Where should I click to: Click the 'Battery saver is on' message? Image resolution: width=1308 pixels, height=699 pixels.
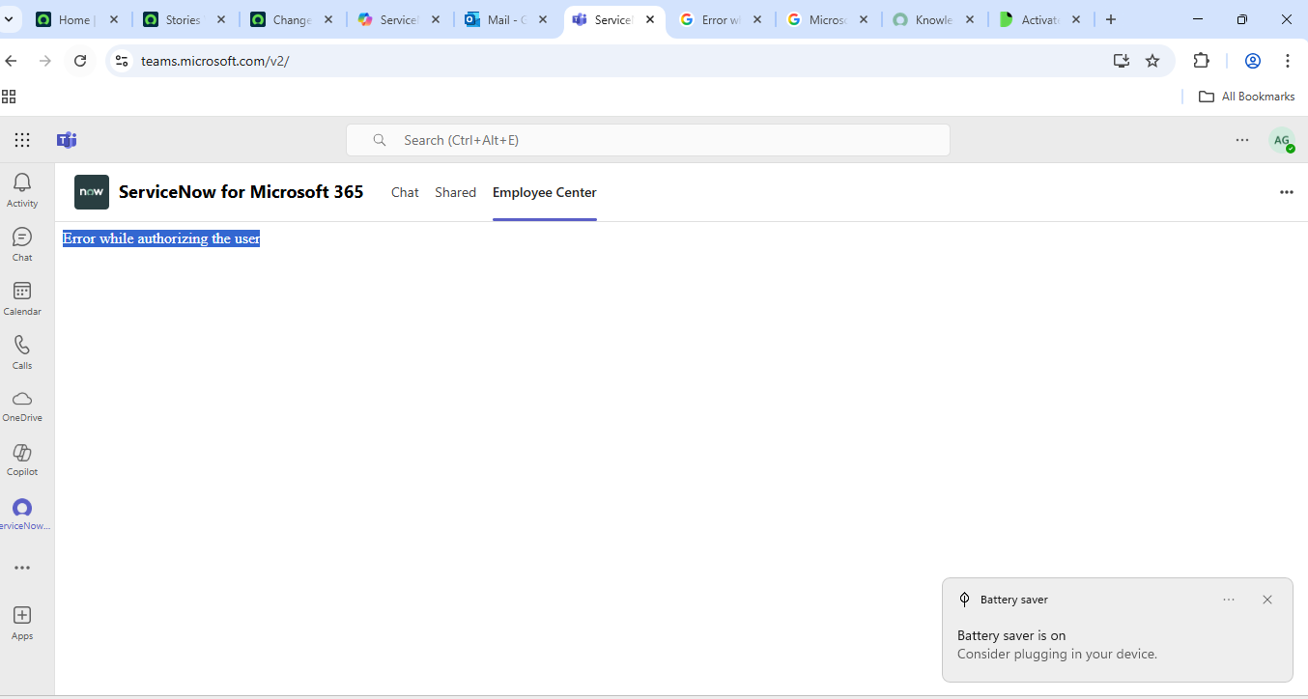click(1011, 635)
